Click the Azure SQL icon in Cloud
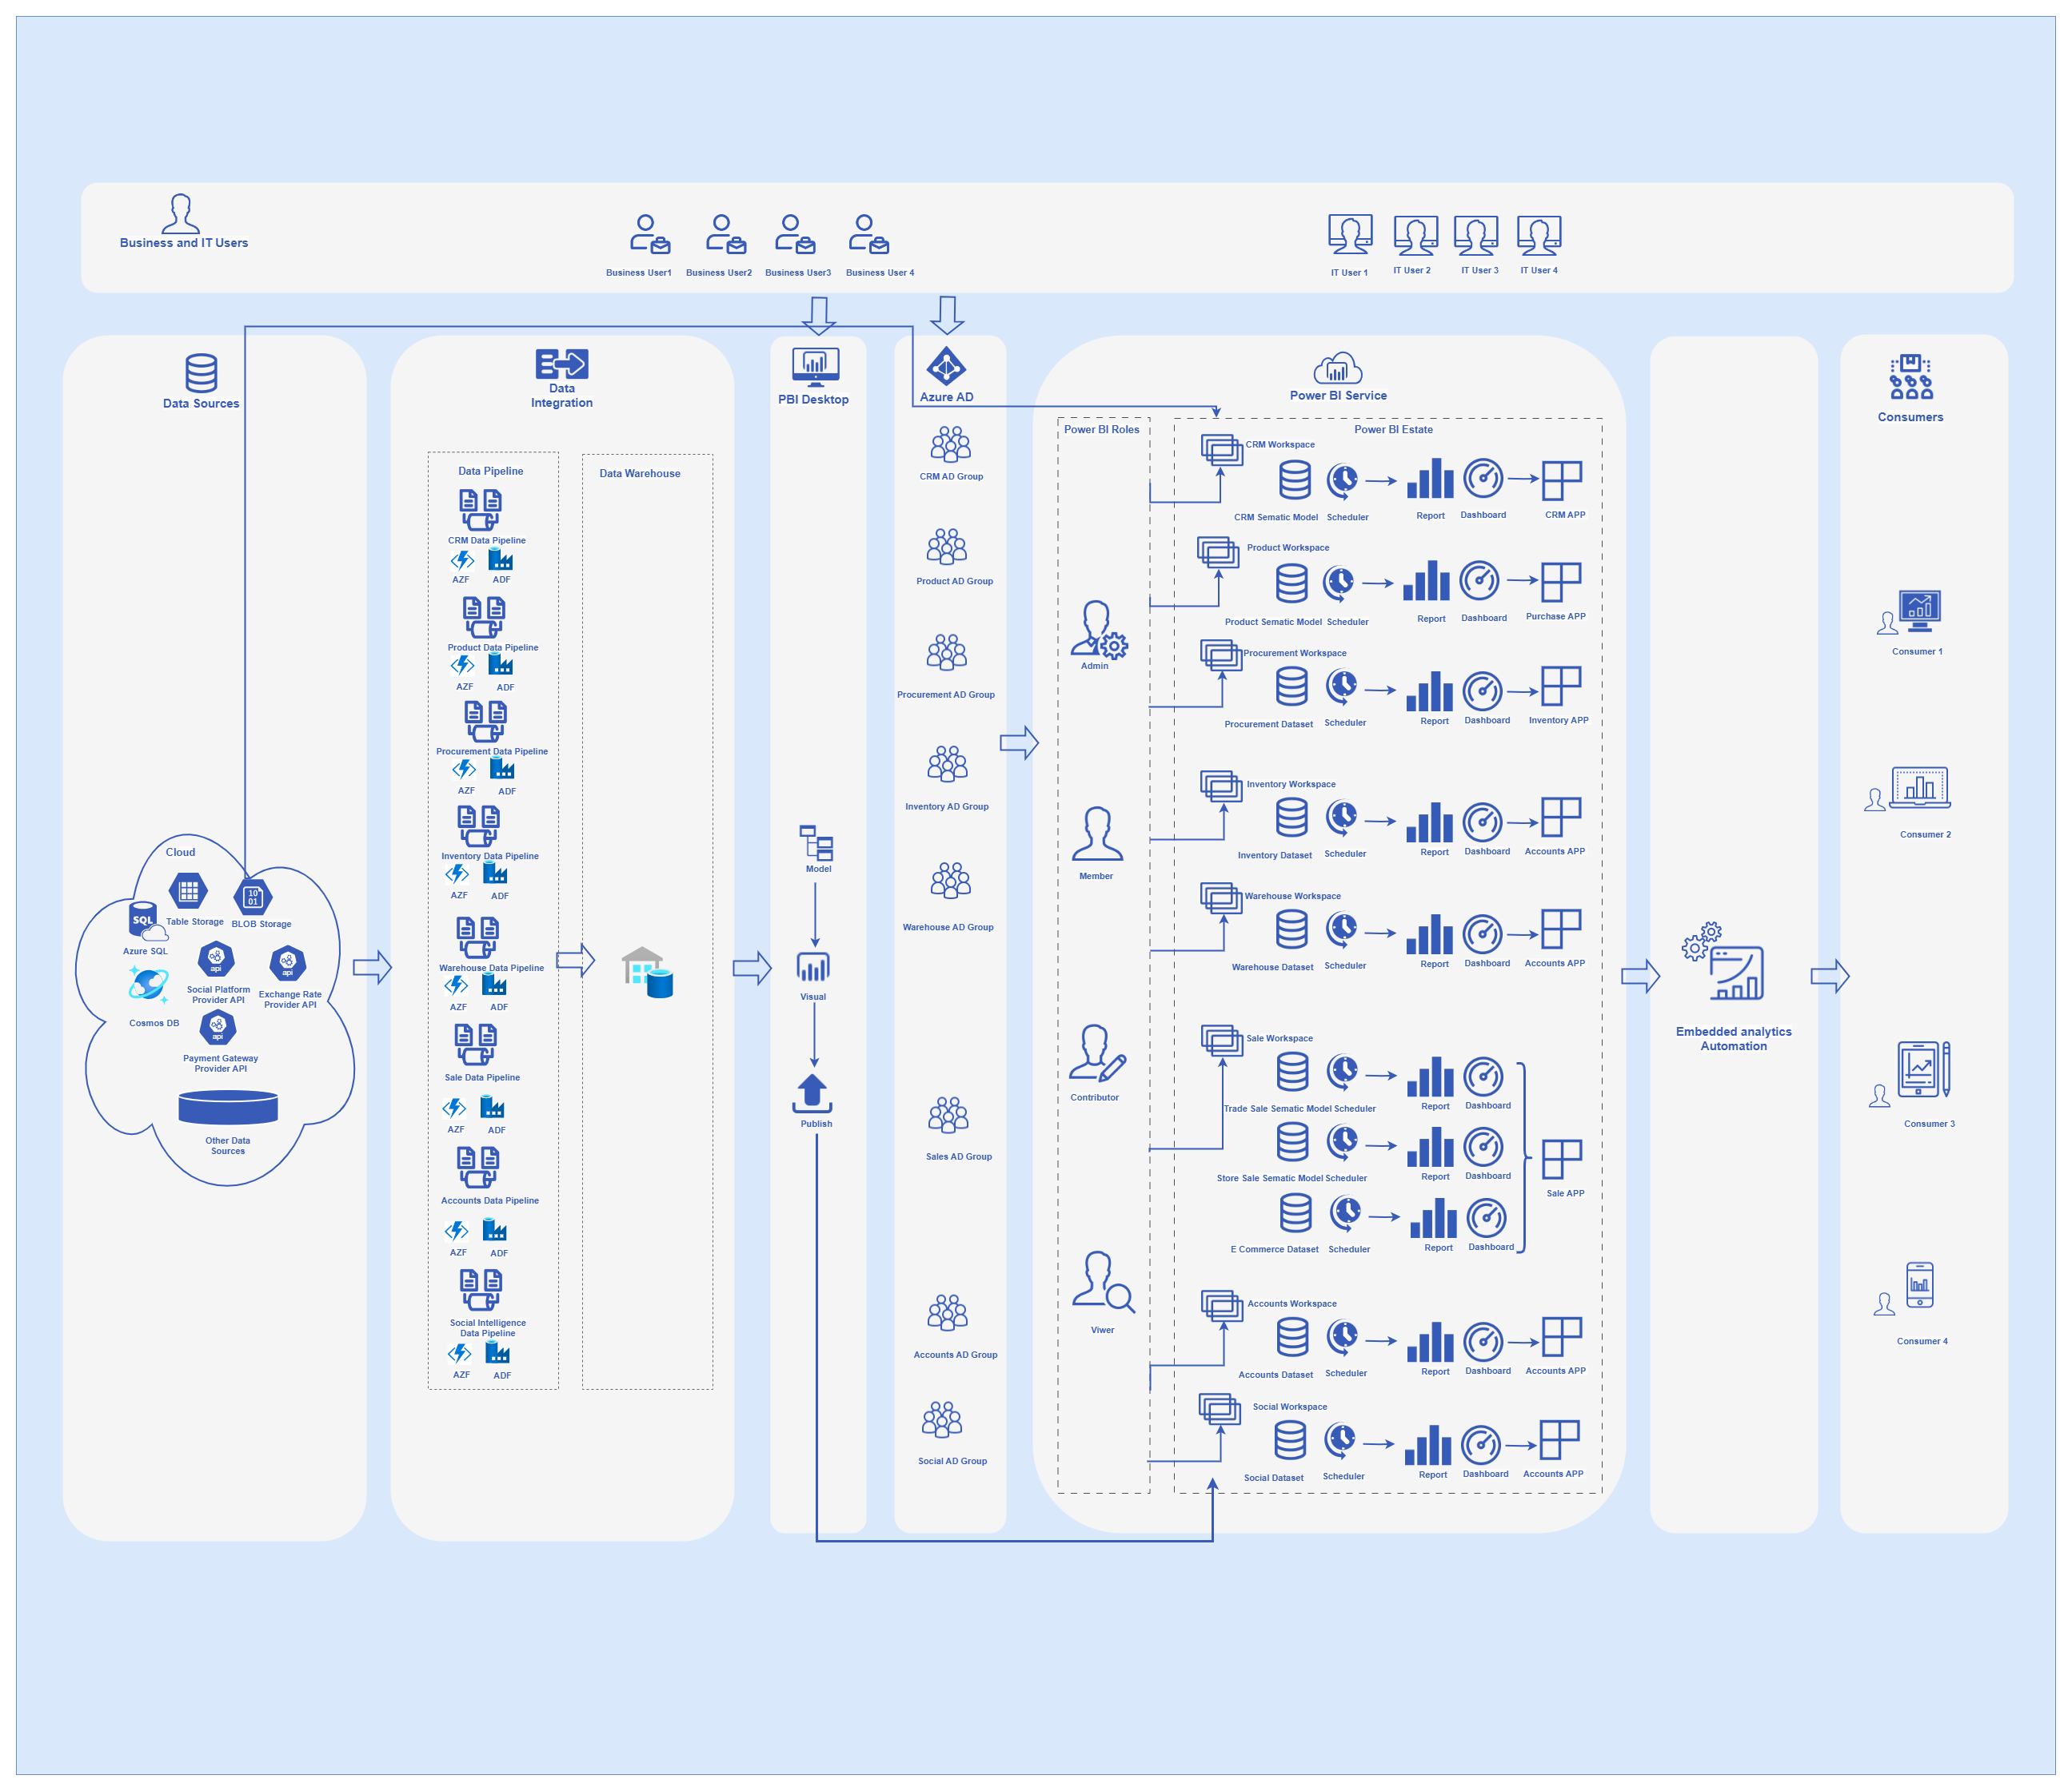The image size is (2072, 1791). 147,921
